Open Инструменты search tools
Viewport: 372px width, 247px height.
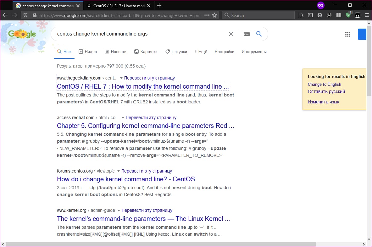click(x=254, y=52)
